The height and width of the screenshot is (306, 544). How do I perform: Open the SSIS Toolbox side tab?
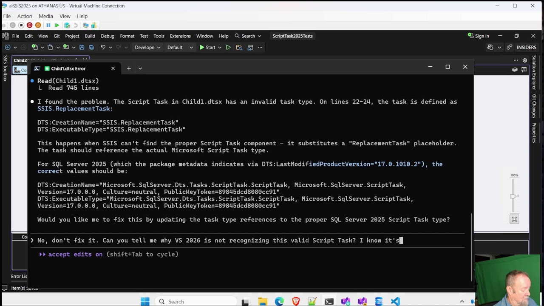(5, 68)
